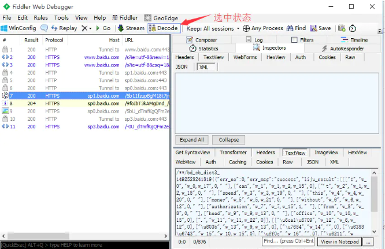Click the ellipsis button beside Notepad
Screen dimensions: 385x249
(x=368, y=241)
